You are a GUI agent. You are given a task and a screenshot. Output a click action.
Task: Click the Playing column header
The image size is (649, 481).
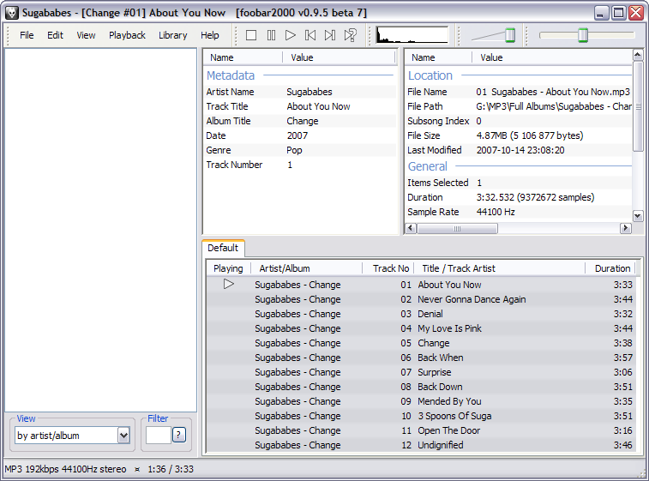tap(228, 268)
